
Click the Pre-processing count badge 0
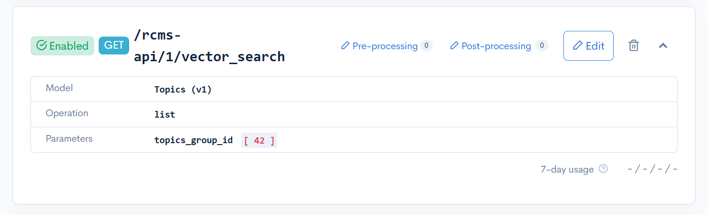pyautogui.click(x=426, y=46)
